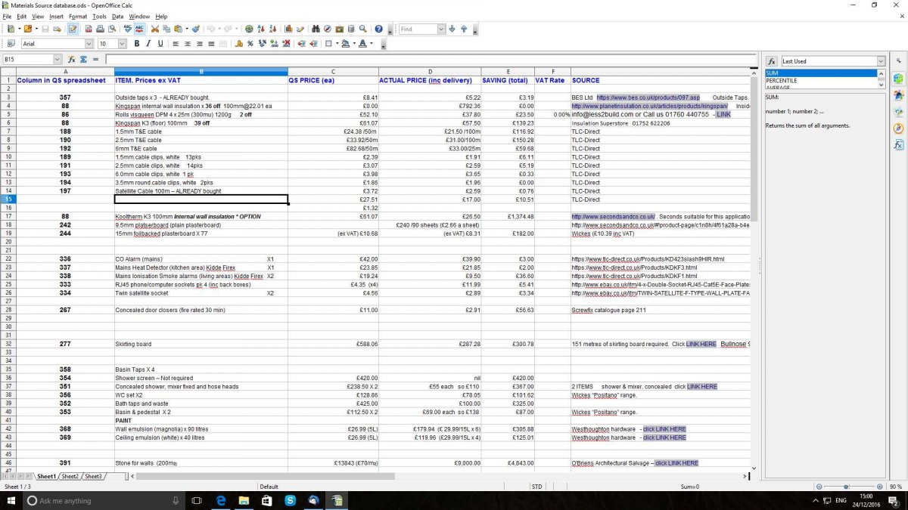
Task: Open the Page Preview
Action: 111,28
